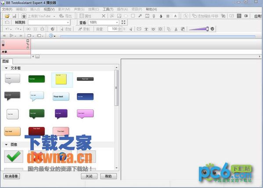Select the orange text box thumbnail
Viewport: 263px width, 188px height.
(12, 131)
